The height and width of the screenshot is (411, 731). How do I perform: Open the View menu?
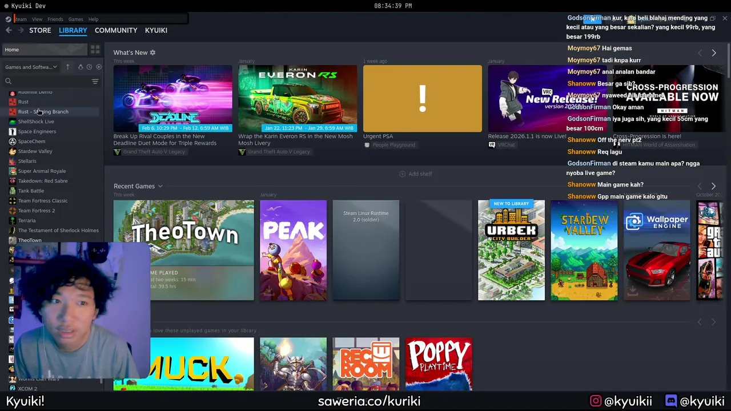(37, 19)
